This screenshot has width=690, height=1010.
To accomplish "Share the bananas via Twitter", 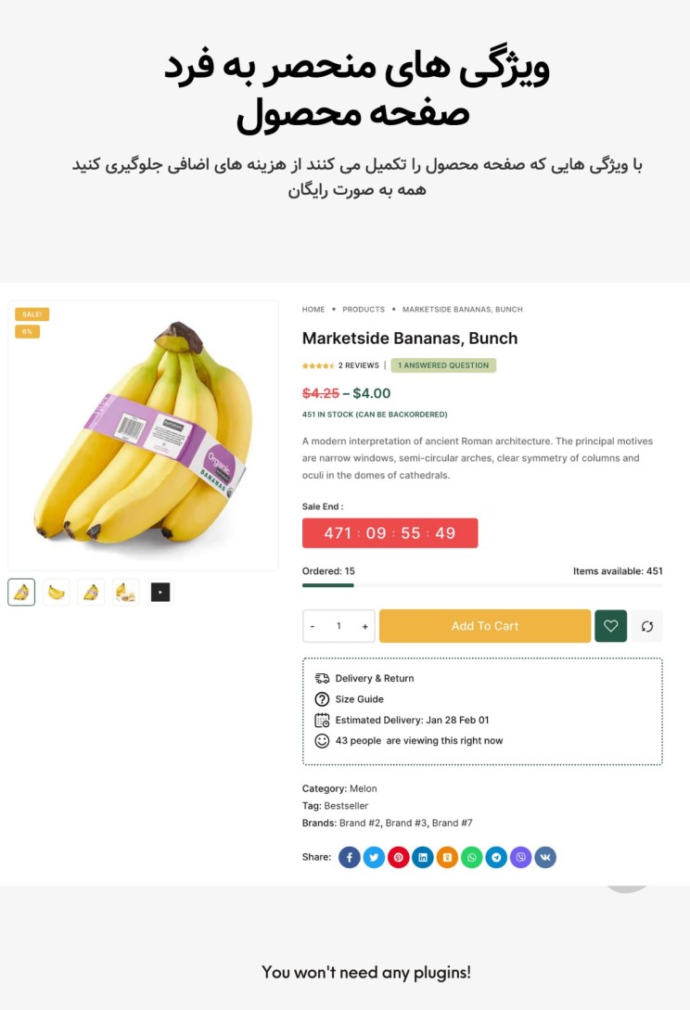I will coord(374,857).
